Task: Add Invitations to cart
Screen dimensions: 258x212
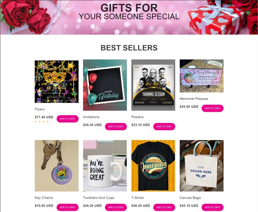Action: coord(116,127)
